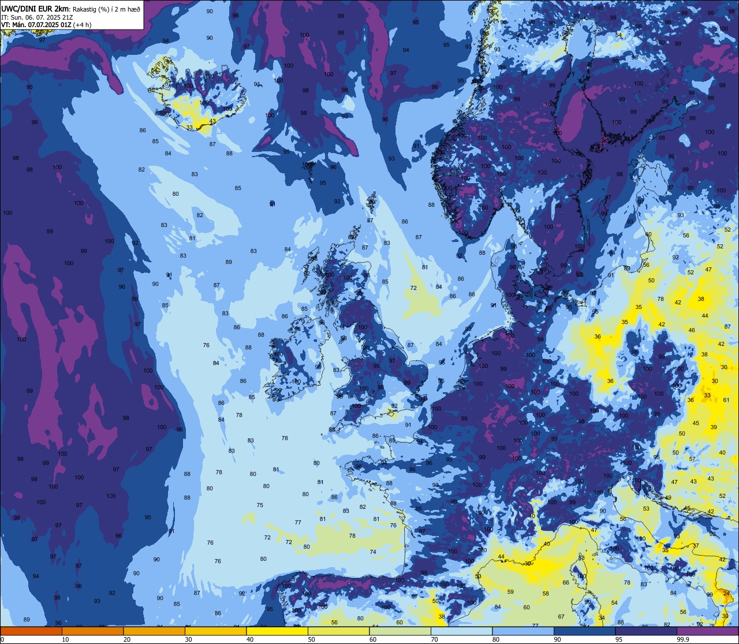Image resolution: width=739 pixels, height=644 pixels.
Task: Click the value 59 over the Mediterranean
Action: click(510, 591)
